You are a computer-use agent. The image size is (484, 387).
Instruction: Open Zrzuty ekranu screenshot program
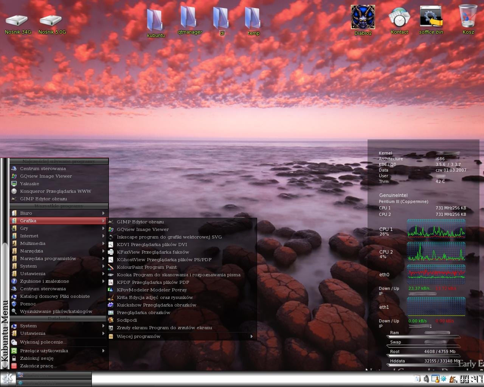(182, 328)
